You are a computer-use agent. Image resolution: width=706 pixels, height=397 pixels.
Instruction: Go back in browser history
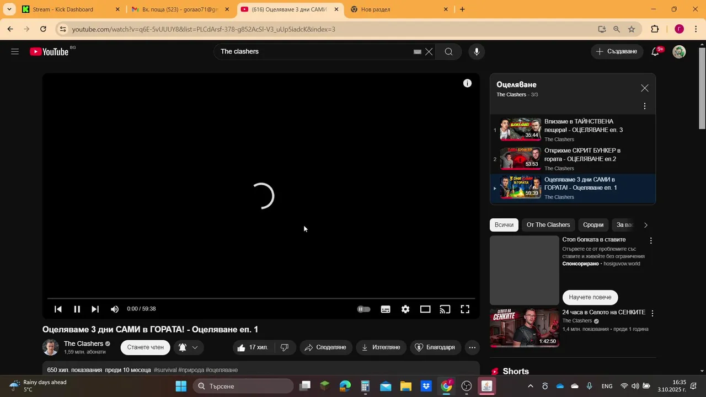[10, 29]
